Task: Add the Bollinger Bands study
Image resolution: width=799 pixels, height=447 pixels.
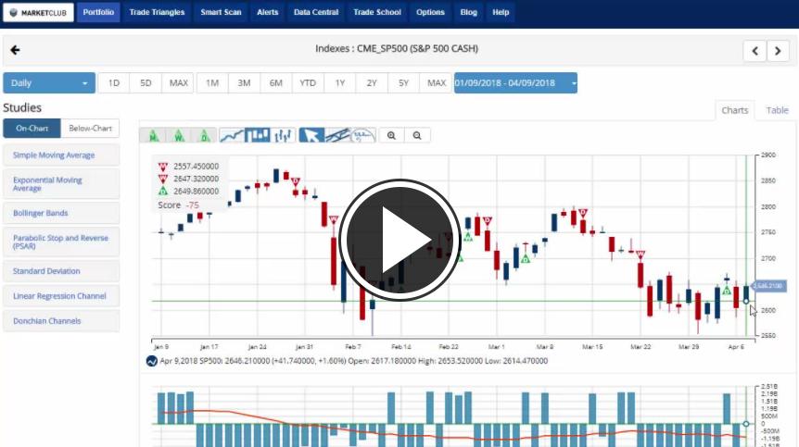Action: pos(61,213)
